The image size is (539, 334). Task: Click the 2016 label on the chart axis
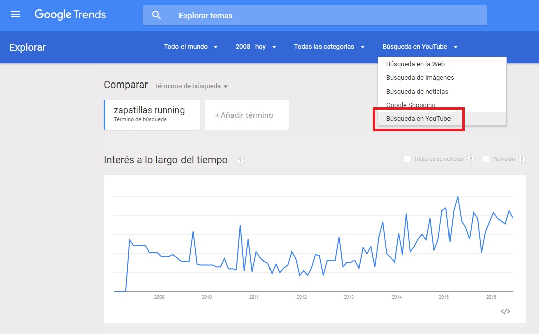pyautogui.click(x=491, y=297)
